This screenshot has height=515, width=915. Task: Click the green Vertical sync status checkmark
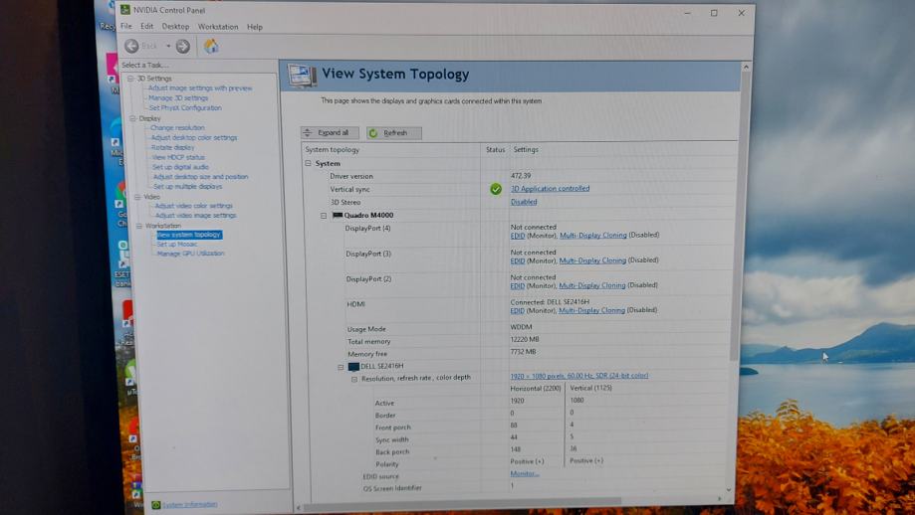click(x=496, y=189)
